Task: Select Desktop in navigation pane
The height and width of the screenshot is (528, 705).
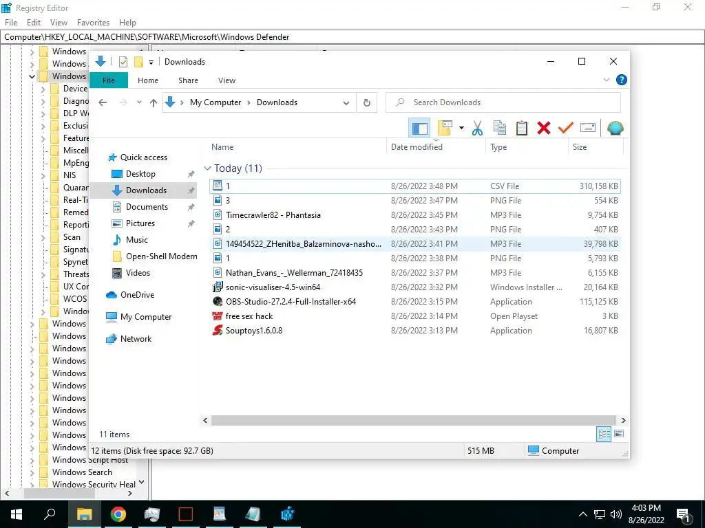Action: point(140,174)
